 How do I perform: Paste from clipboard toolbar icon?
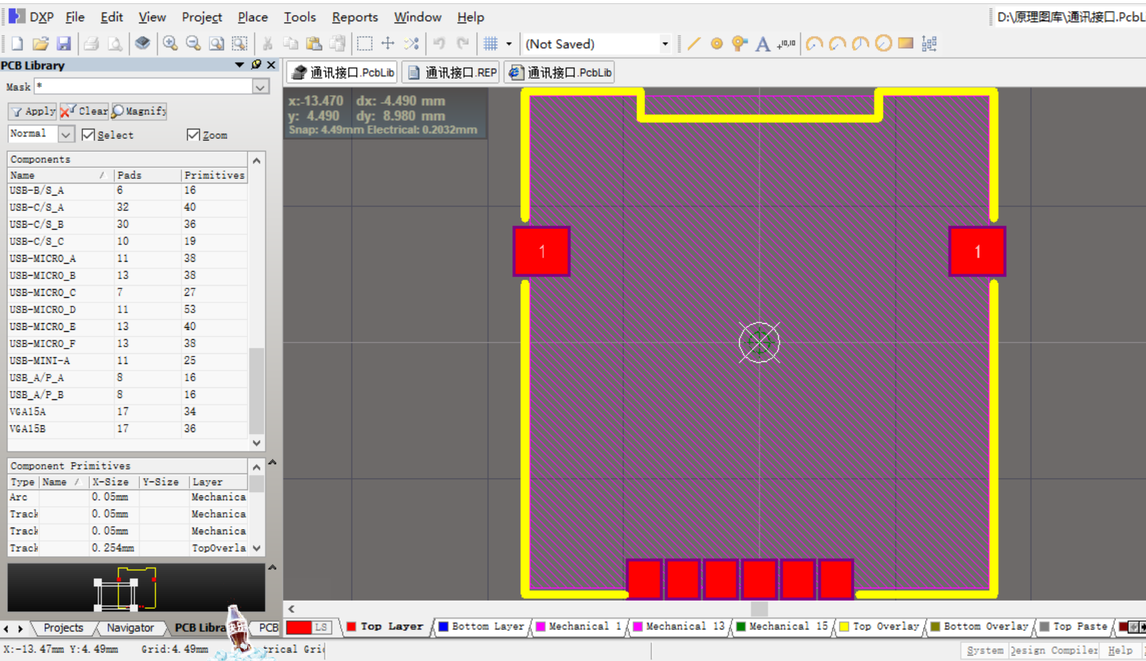[x=314, y=44]
